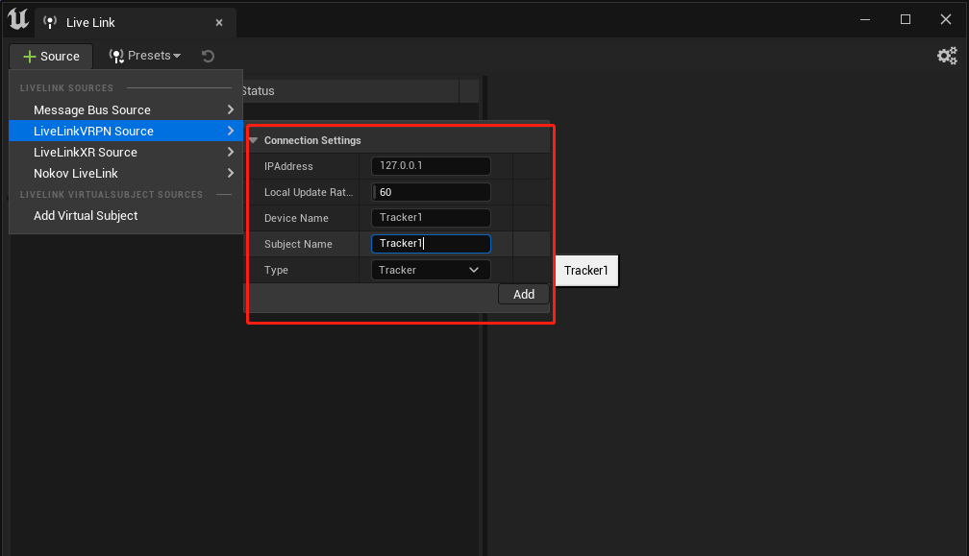Maximize the Live Link window
The height and width of the screenshot is (556, 969).
click(x=906, y=19)
